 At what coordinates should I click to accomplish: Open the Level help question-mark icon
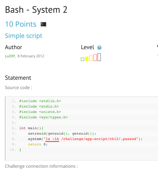pos(99,48)
